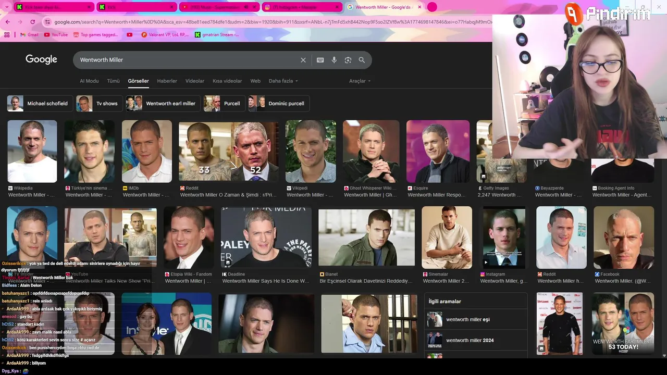Select the 'Tv shows' filter chip
This screenshot has height=375, width=667.
click(99, 104)
